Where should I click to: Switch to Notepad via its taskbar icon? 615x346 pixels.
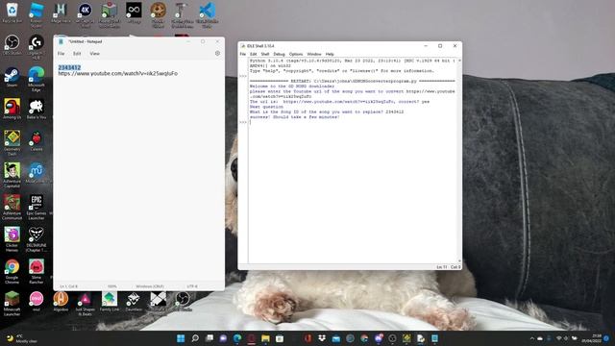[434, 338]
